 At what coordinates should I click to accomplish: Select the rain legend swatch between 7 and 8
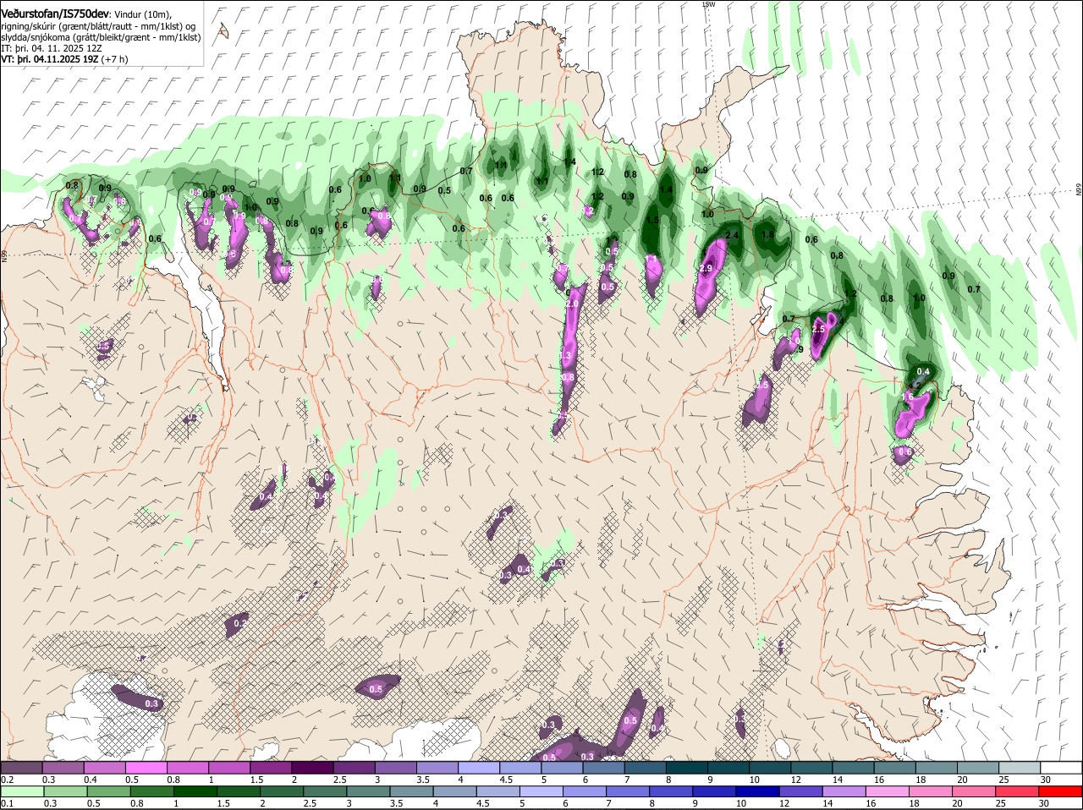coord(629,791)
